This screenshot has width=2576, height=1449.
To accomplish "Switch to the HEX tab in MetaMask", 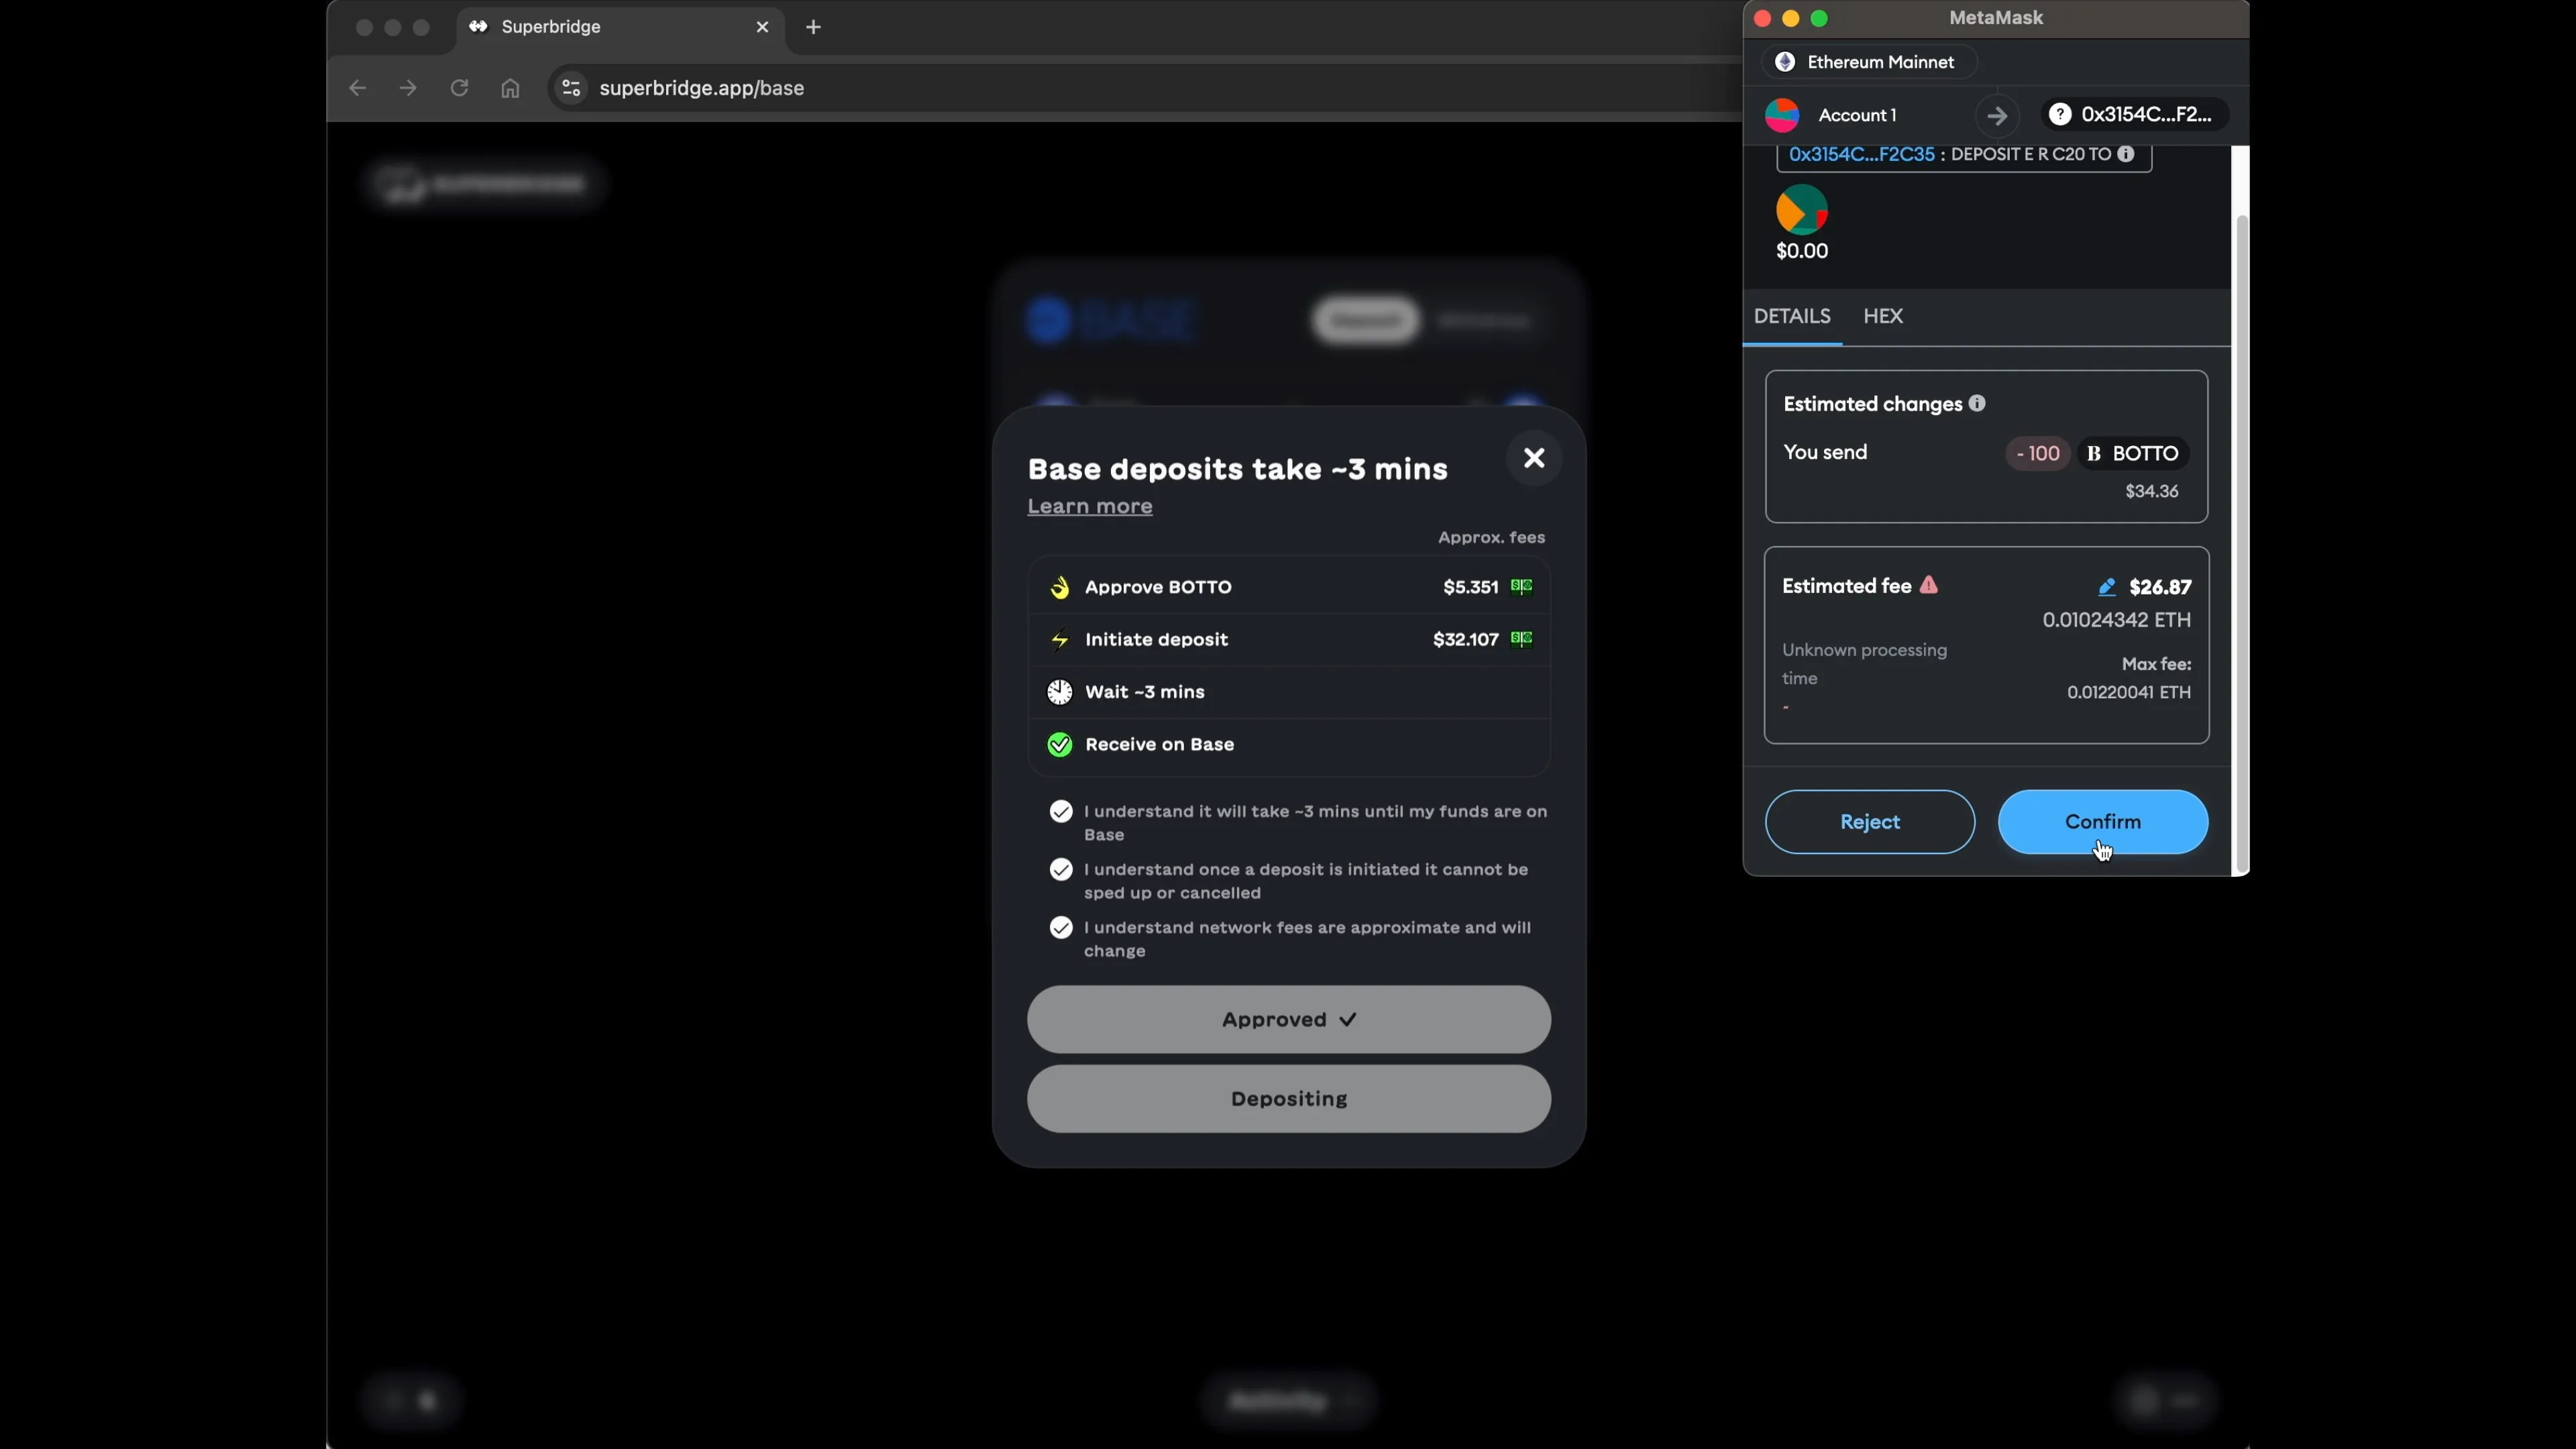I will tap(1883, 316).
